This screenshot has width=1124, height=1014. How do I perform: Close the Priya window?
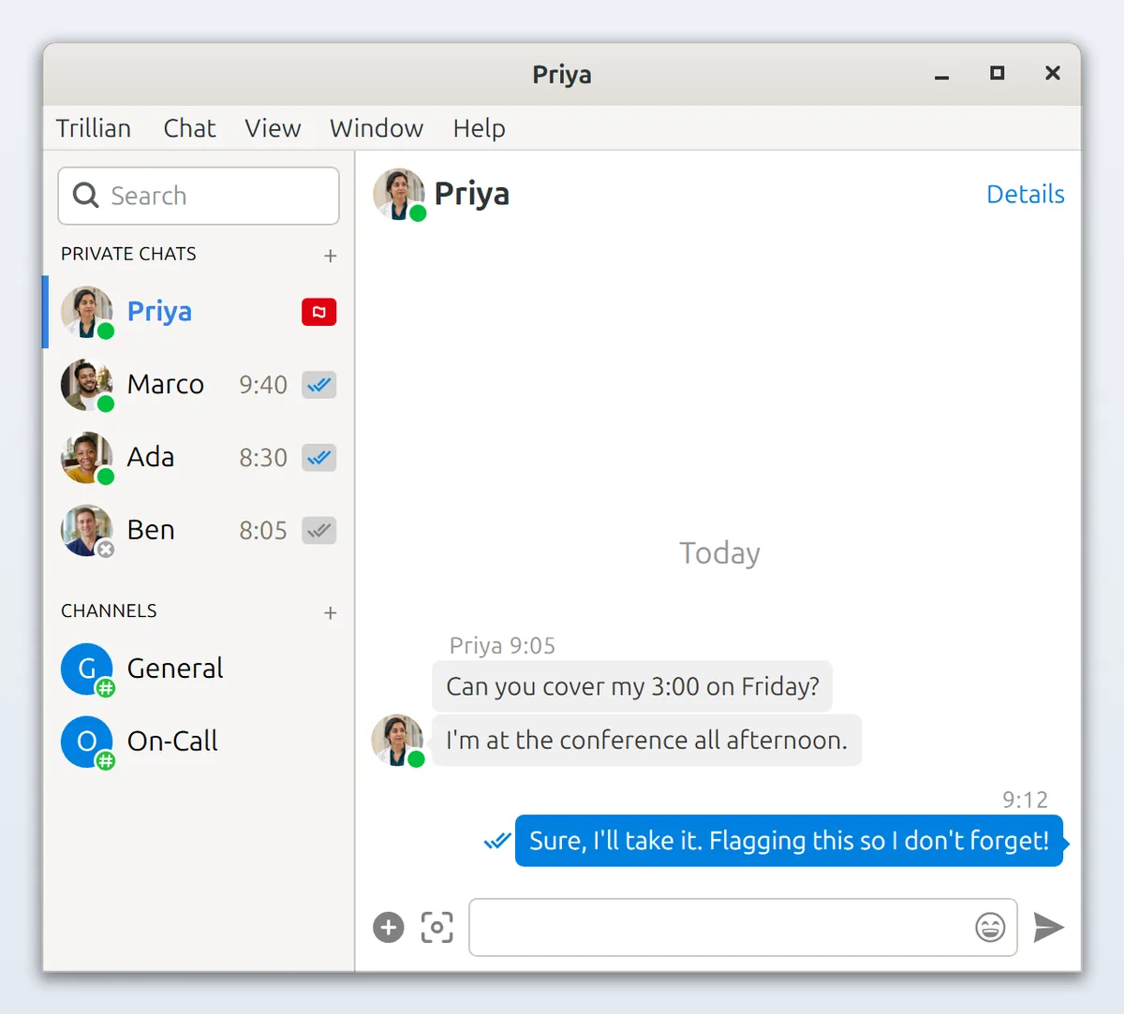(x=1053, y=73)
